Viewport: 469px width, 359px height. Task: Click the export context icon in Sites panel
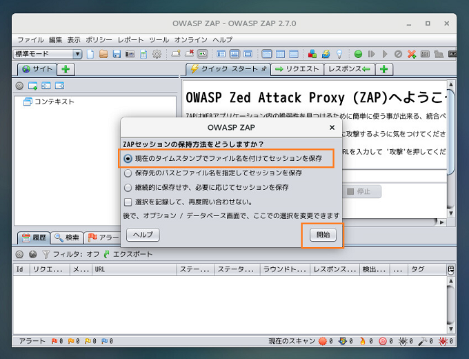point(60,86)
